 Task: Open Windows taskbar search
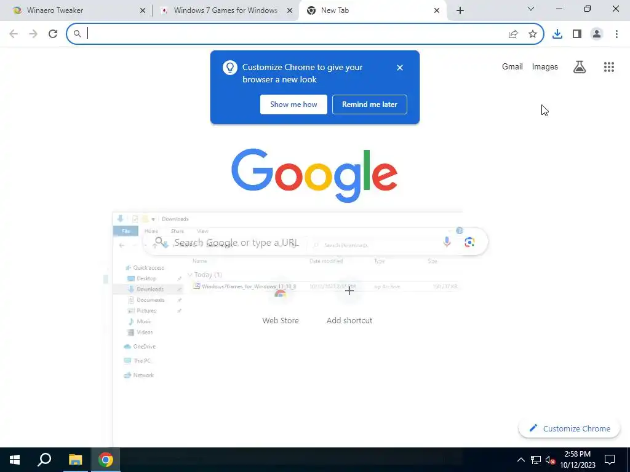44,460
